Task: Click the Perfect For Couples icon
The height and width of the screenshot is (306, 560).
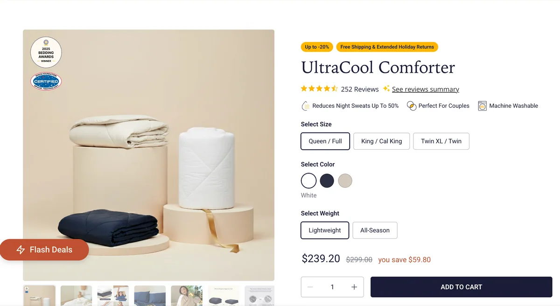Action: tap(412, 106)
